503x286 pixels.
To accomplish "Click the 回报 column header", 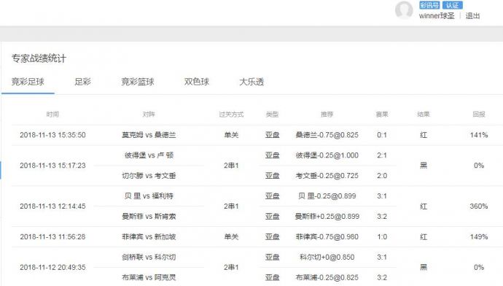I will tap(479, 115).
